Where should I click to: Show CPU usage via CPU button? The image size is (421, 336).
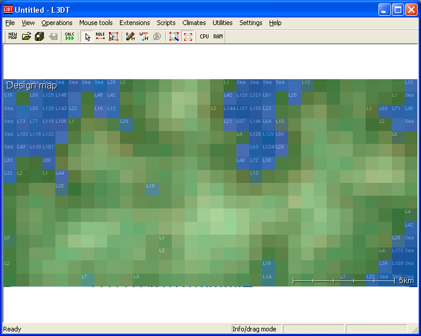[204, 36]
